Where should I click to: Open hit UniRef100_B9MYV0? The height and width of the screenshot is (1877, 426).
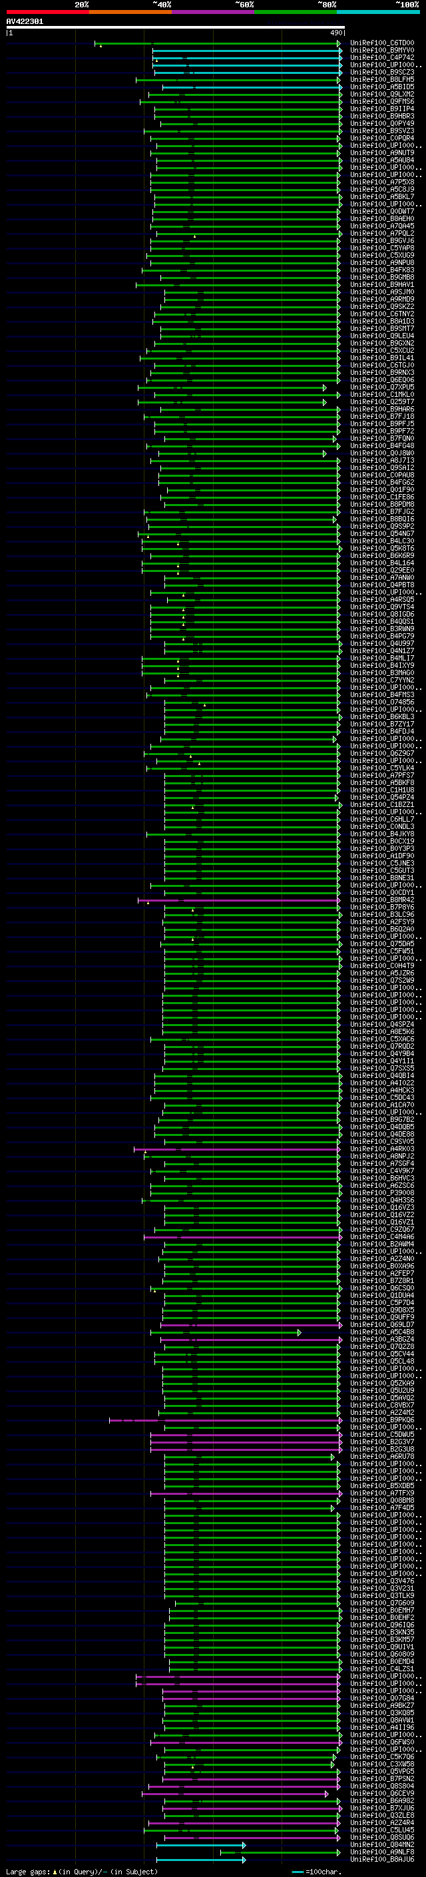point(381,51)
